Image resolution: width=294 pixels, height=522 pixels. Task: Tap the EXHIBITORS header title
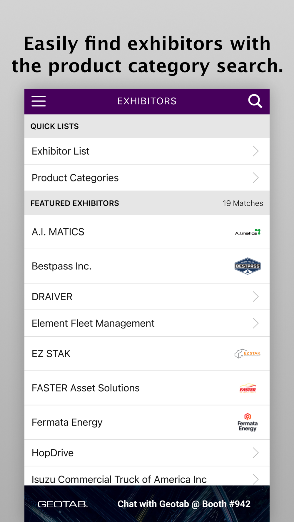point(147,101)
